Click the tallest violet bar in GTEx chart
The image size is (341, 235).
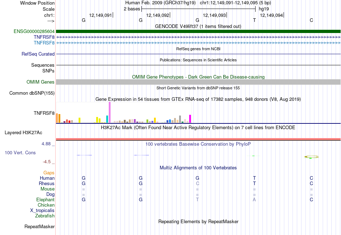click(x=109, y=112)
